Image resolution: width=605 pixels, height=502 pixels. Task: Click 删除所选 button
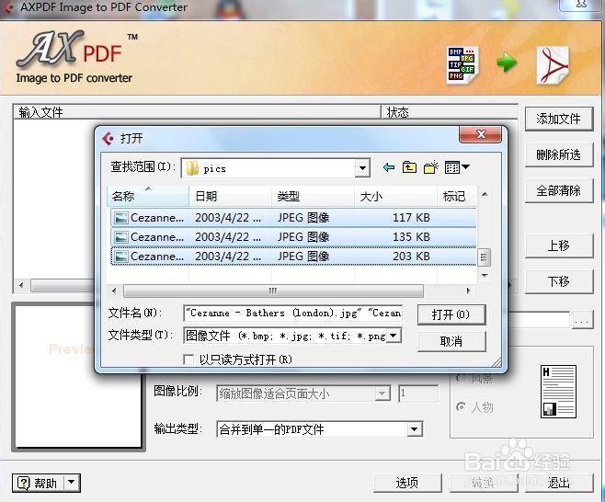click(558, 154)
